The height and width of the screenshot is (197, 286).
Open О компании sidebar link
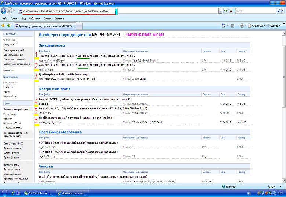pyautogui.click(x=9, y=40)
